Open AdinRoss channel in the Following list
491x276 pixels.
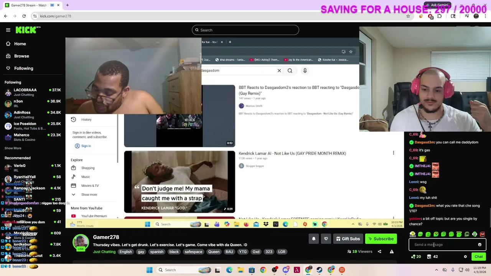[x=33, y=115]
